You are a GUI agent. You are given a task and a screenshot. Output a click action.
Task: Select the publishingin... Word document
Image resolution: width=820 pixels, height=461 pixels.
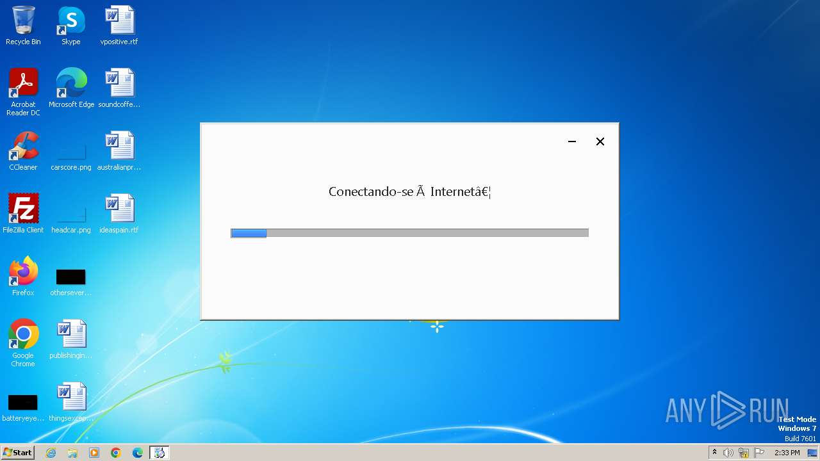click(71, 339)
